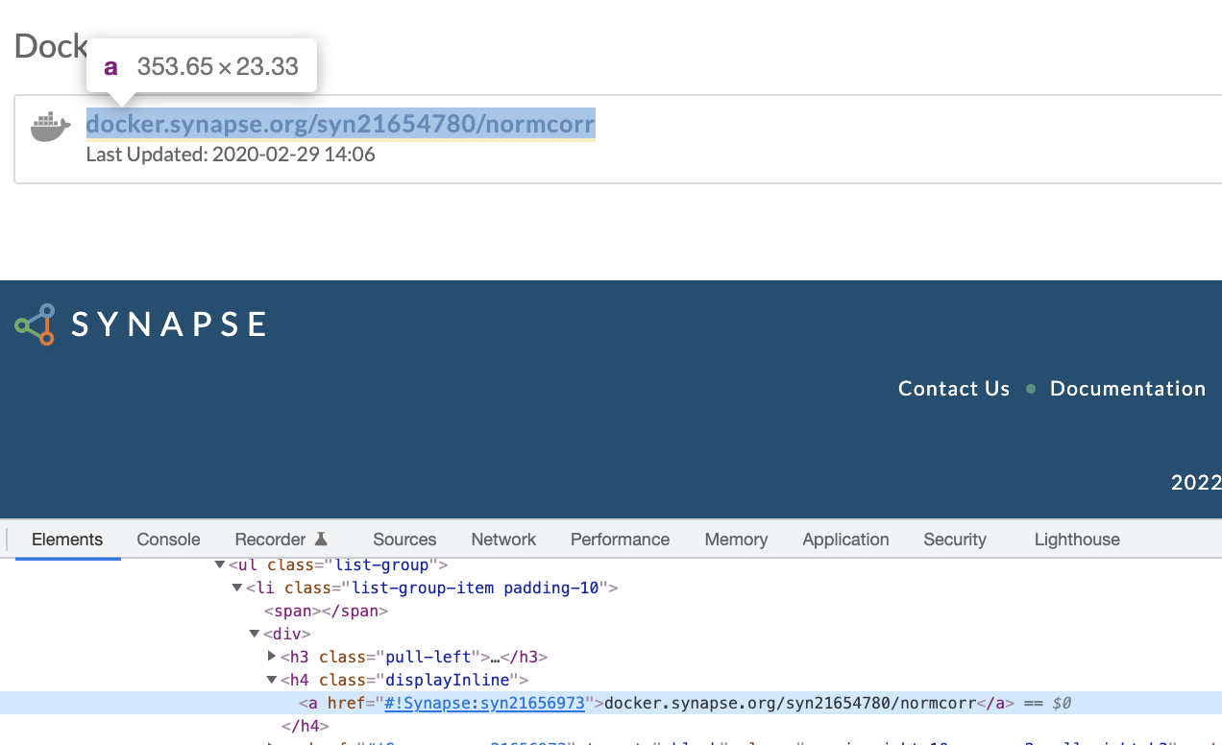
Task: Click the Docker whale icon
Action: [51, 127]
